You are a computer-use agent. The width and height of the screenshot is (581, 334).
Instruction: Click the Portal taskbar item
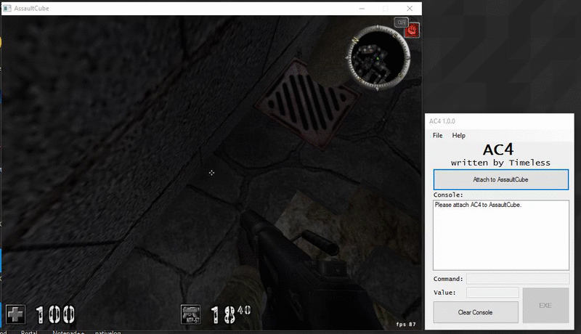coord(29,332)
